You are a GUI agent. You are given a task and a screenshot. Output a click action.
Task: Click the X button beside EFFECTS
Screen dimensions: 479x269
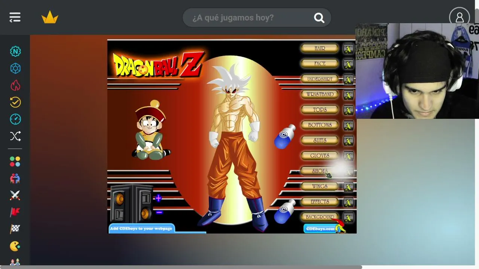click(348, 202)
